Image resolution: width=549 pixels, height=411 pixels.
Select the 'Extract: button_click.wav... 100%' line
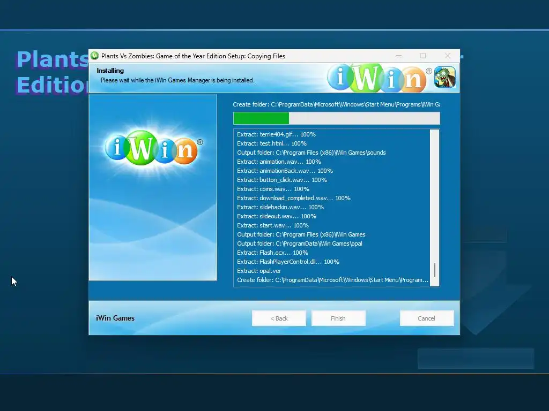pyautogui.click(x=282, y=180)
